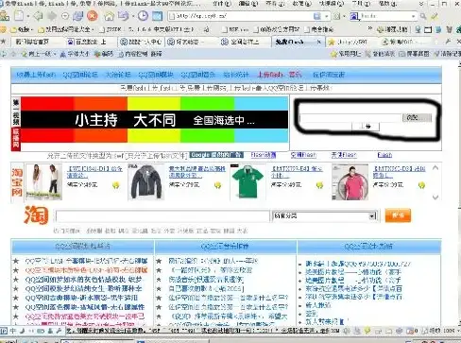The height and width of the screenshot is (343, 461).
Task: Click the blue window layout icon
Action: click(157, 16)
